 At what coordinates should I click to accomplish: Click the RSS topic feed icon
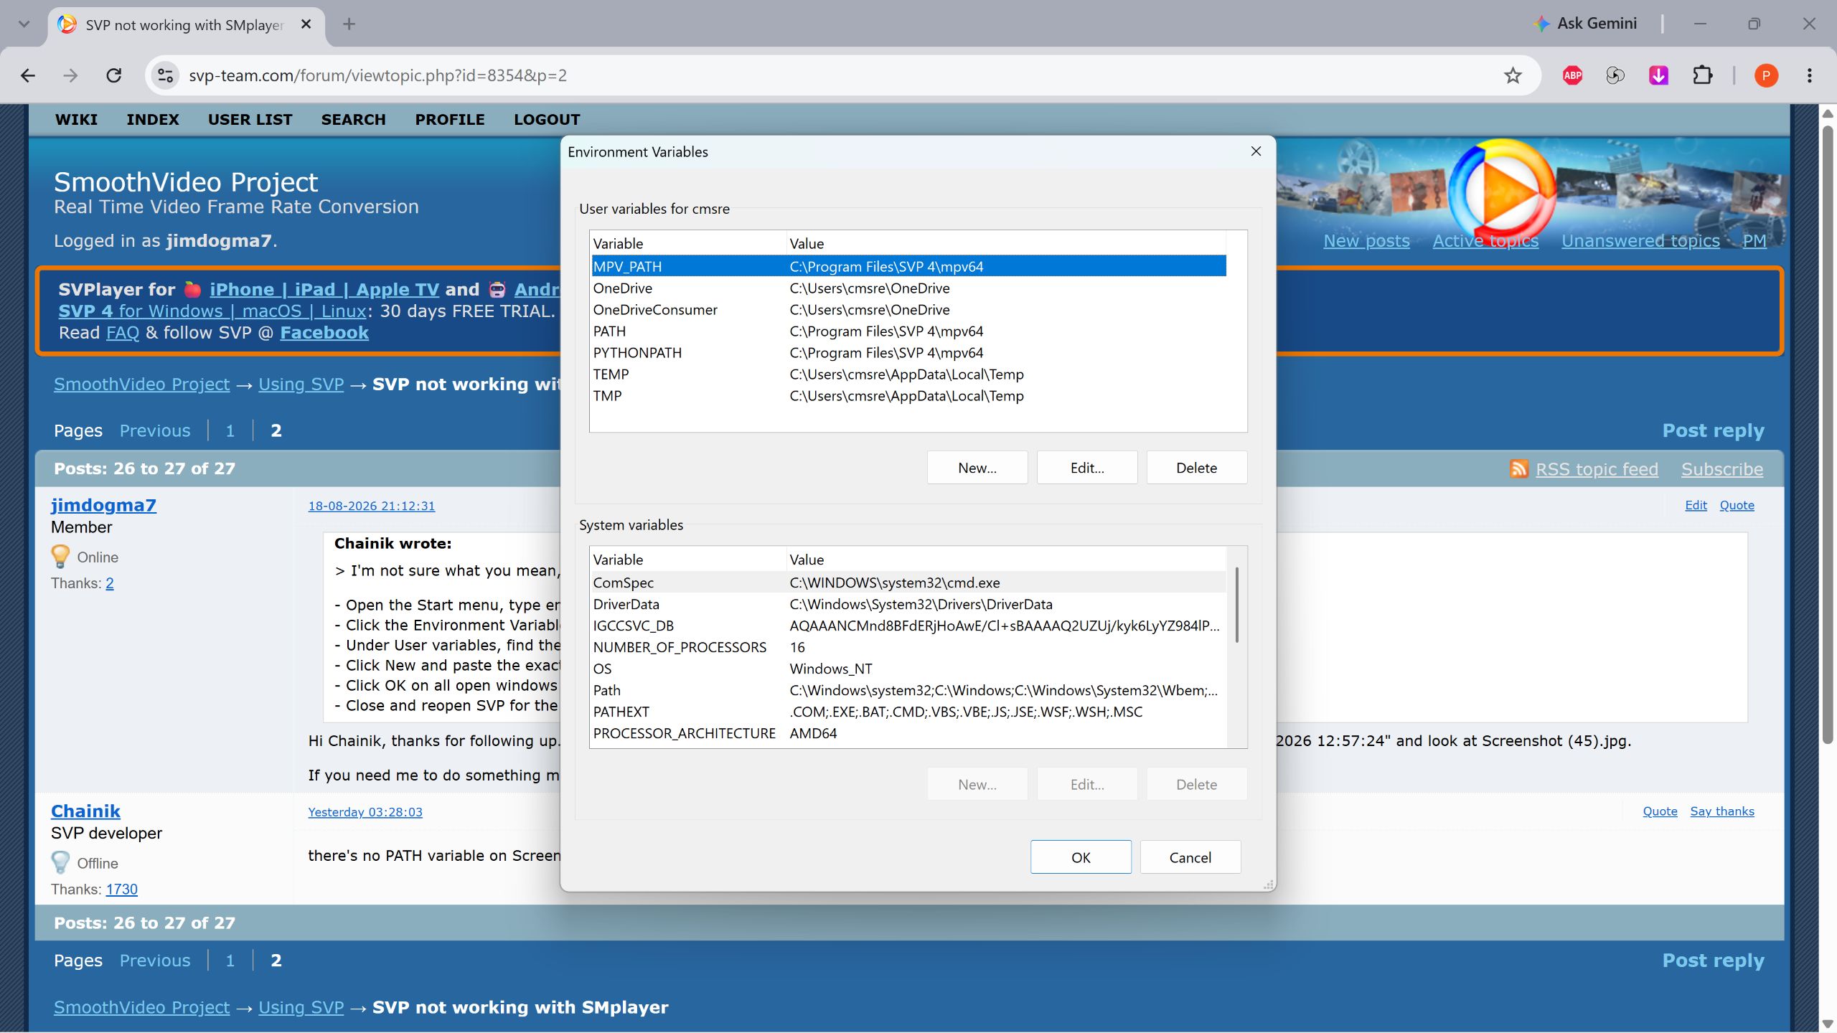tap(1518, 469)
